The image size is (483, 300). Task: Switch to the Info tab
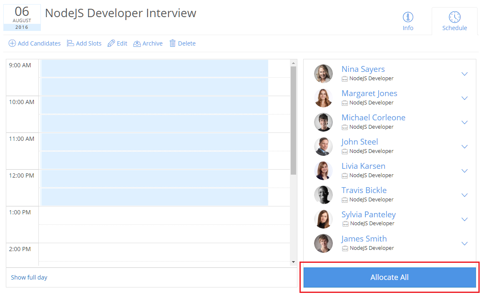click(408, 21)
